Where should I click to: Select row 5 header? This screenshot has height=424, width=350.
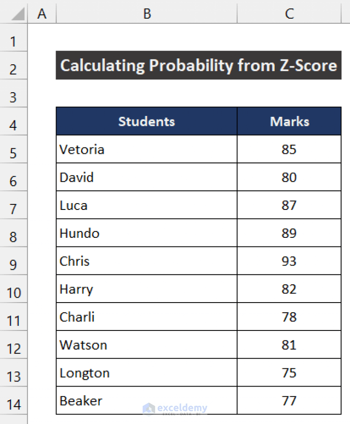coord(14,149)
